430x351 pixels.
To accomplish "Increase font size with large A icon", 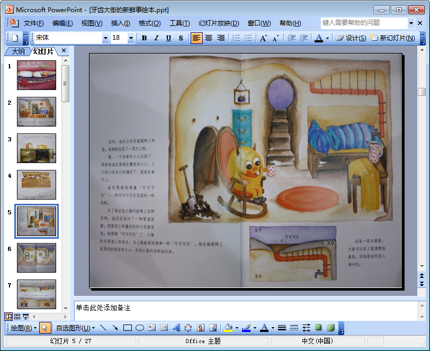I will 263,38.
